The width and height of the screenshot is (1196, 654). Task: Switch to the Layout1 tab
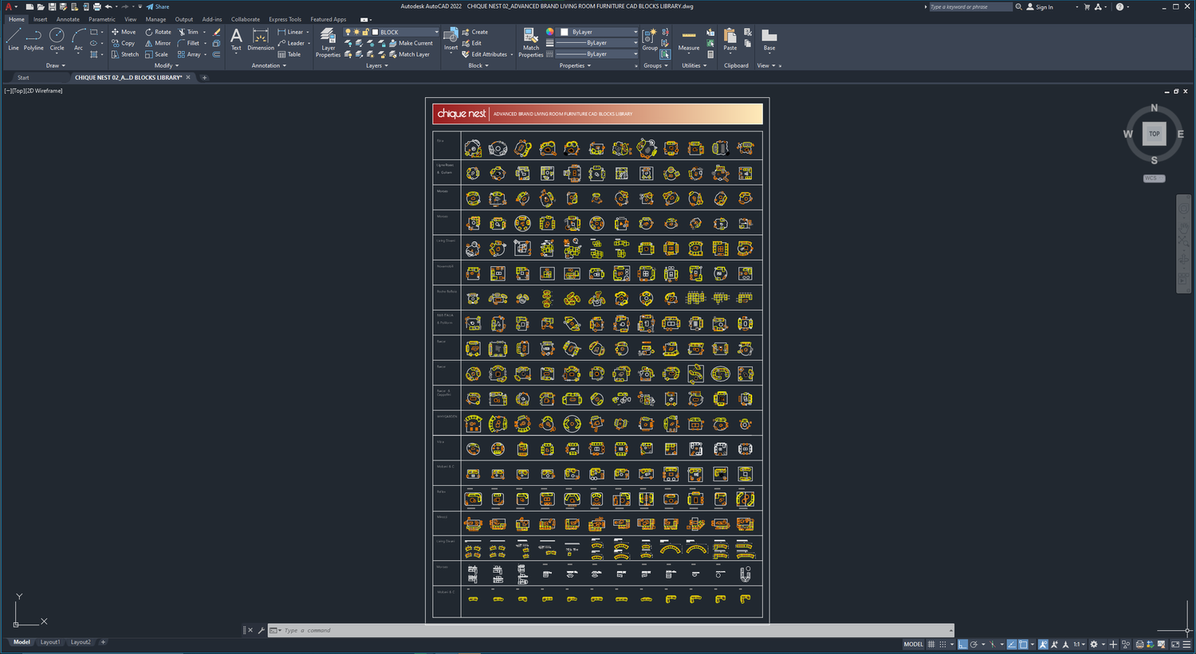pos(49,642)
